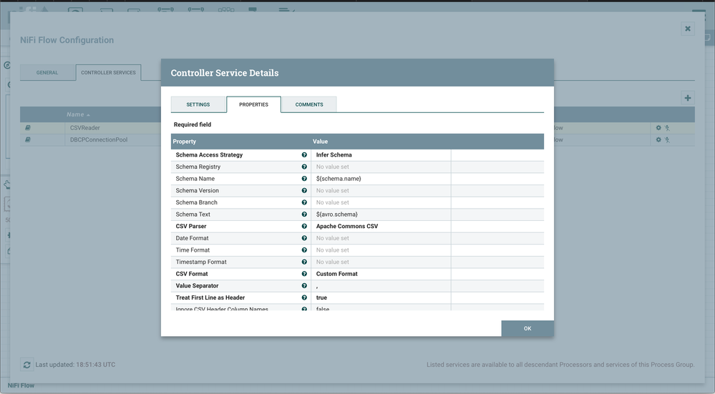Click the configure gear for CSVReader service
Viewport: 715px width, 394px height.
click(658, 128)
